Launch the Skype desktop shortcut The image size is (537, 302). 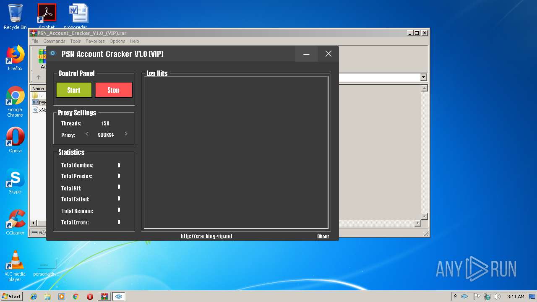point(15,181)
